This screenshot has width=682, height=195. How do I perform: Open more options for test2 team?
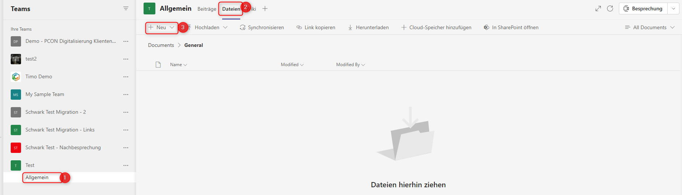(x=126, y=59)
